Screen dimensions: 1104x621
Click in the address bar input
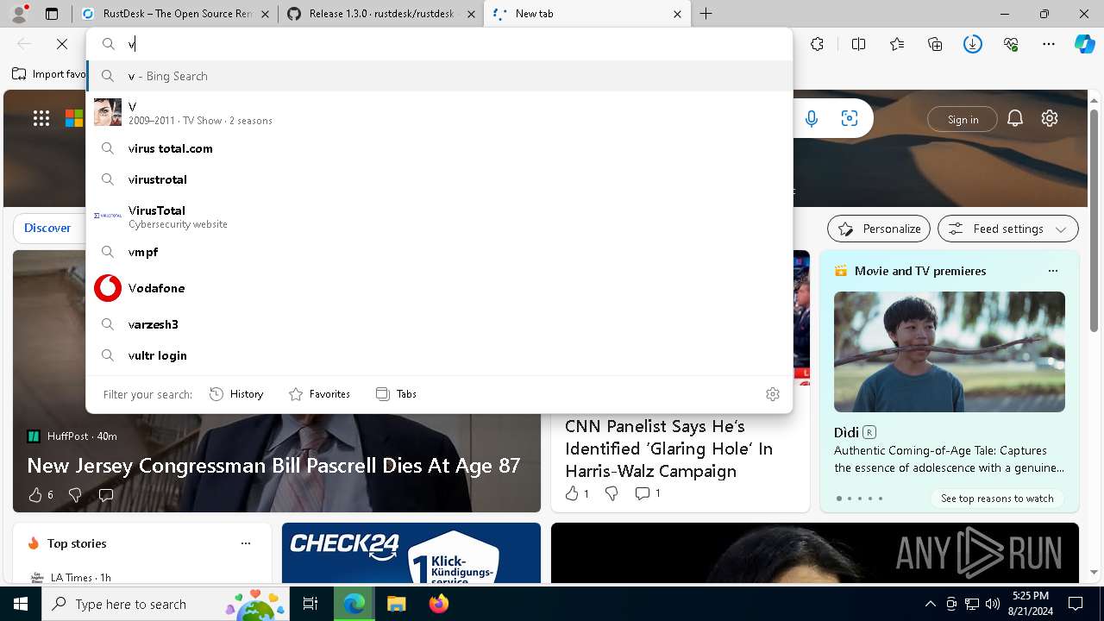tap(440, 44)
